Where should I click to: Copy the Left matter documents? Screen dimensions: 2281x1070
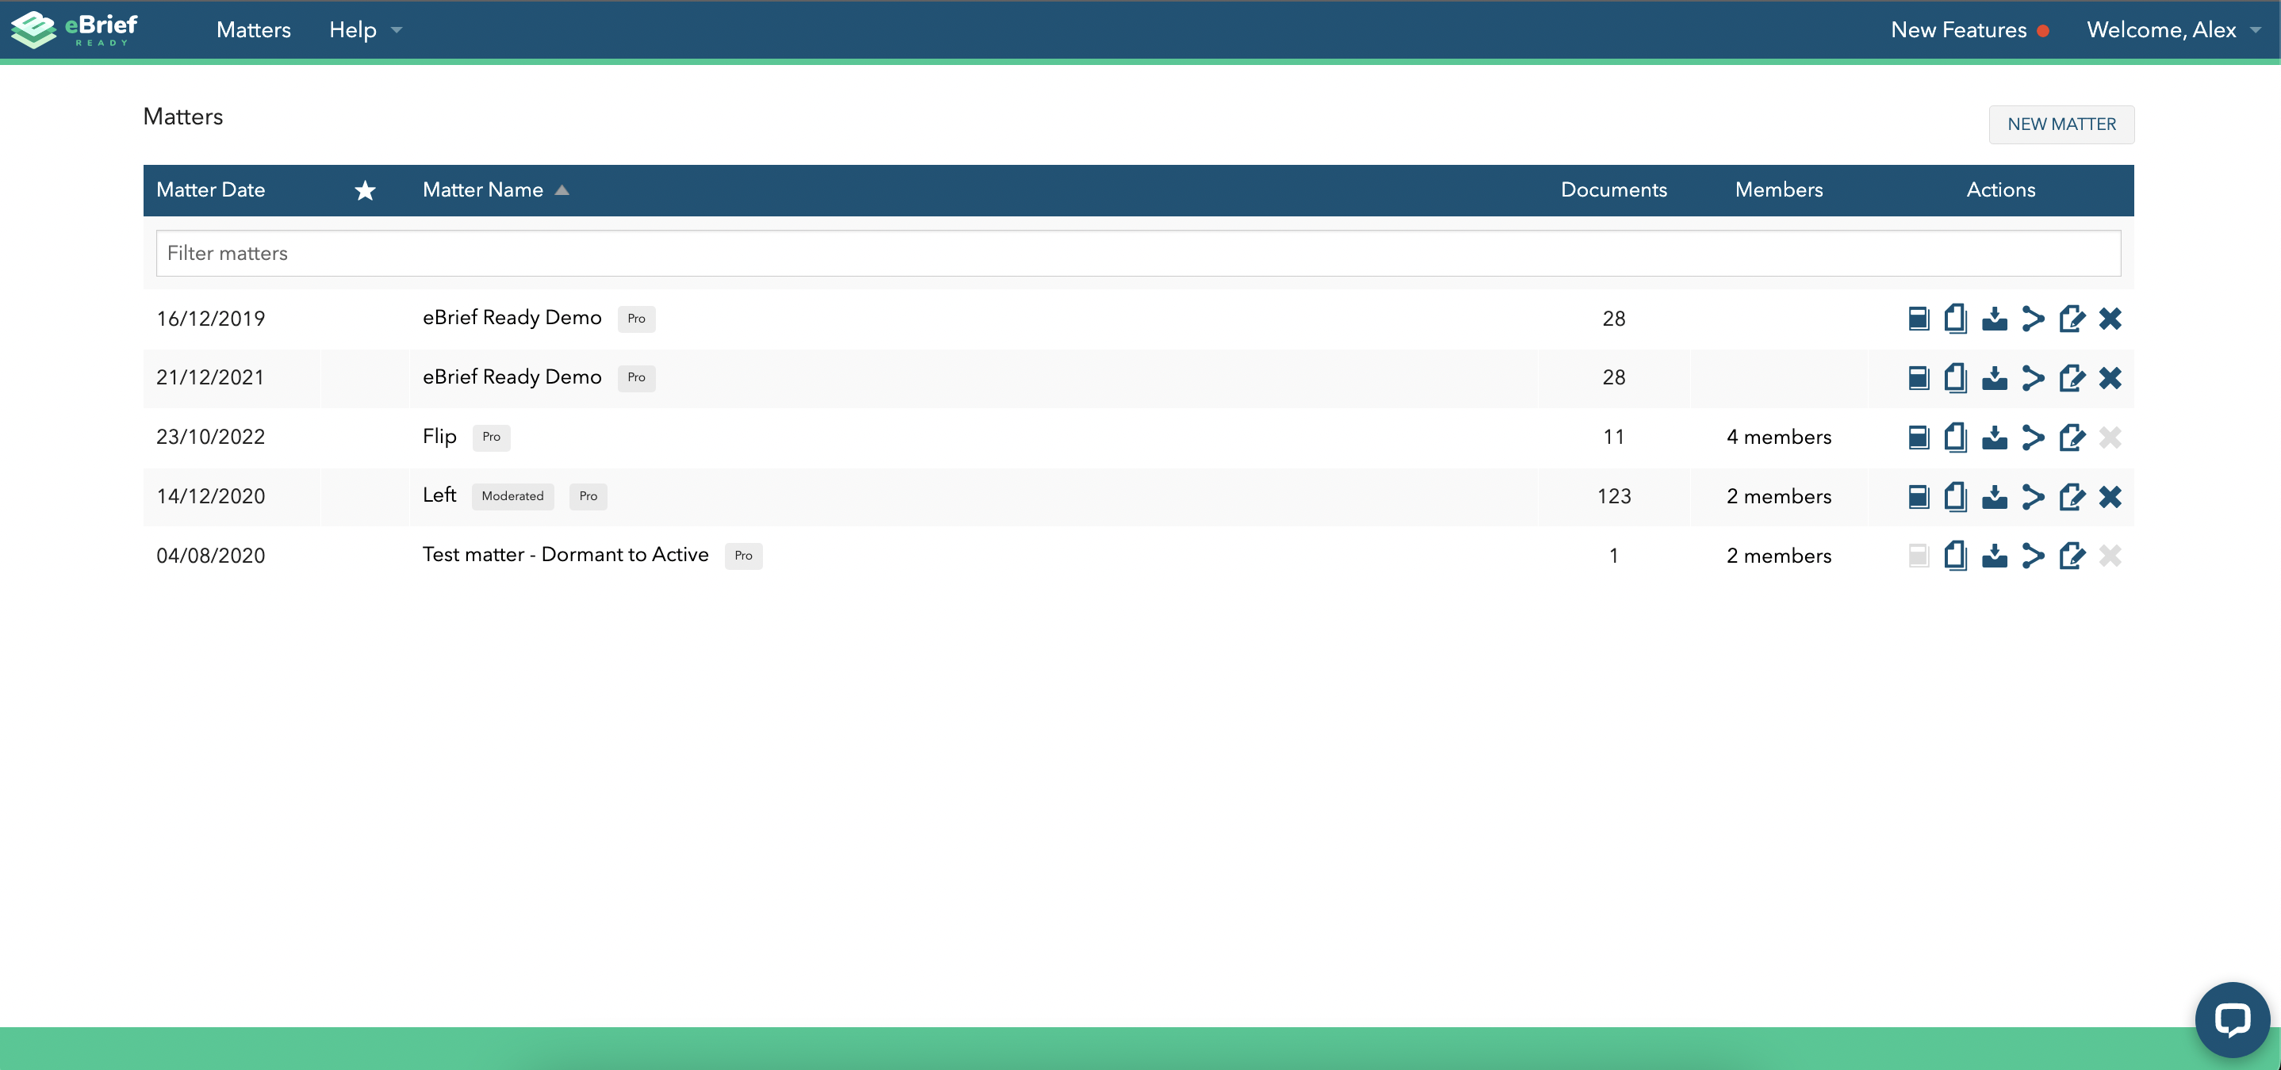click(x=1956, y=495)
